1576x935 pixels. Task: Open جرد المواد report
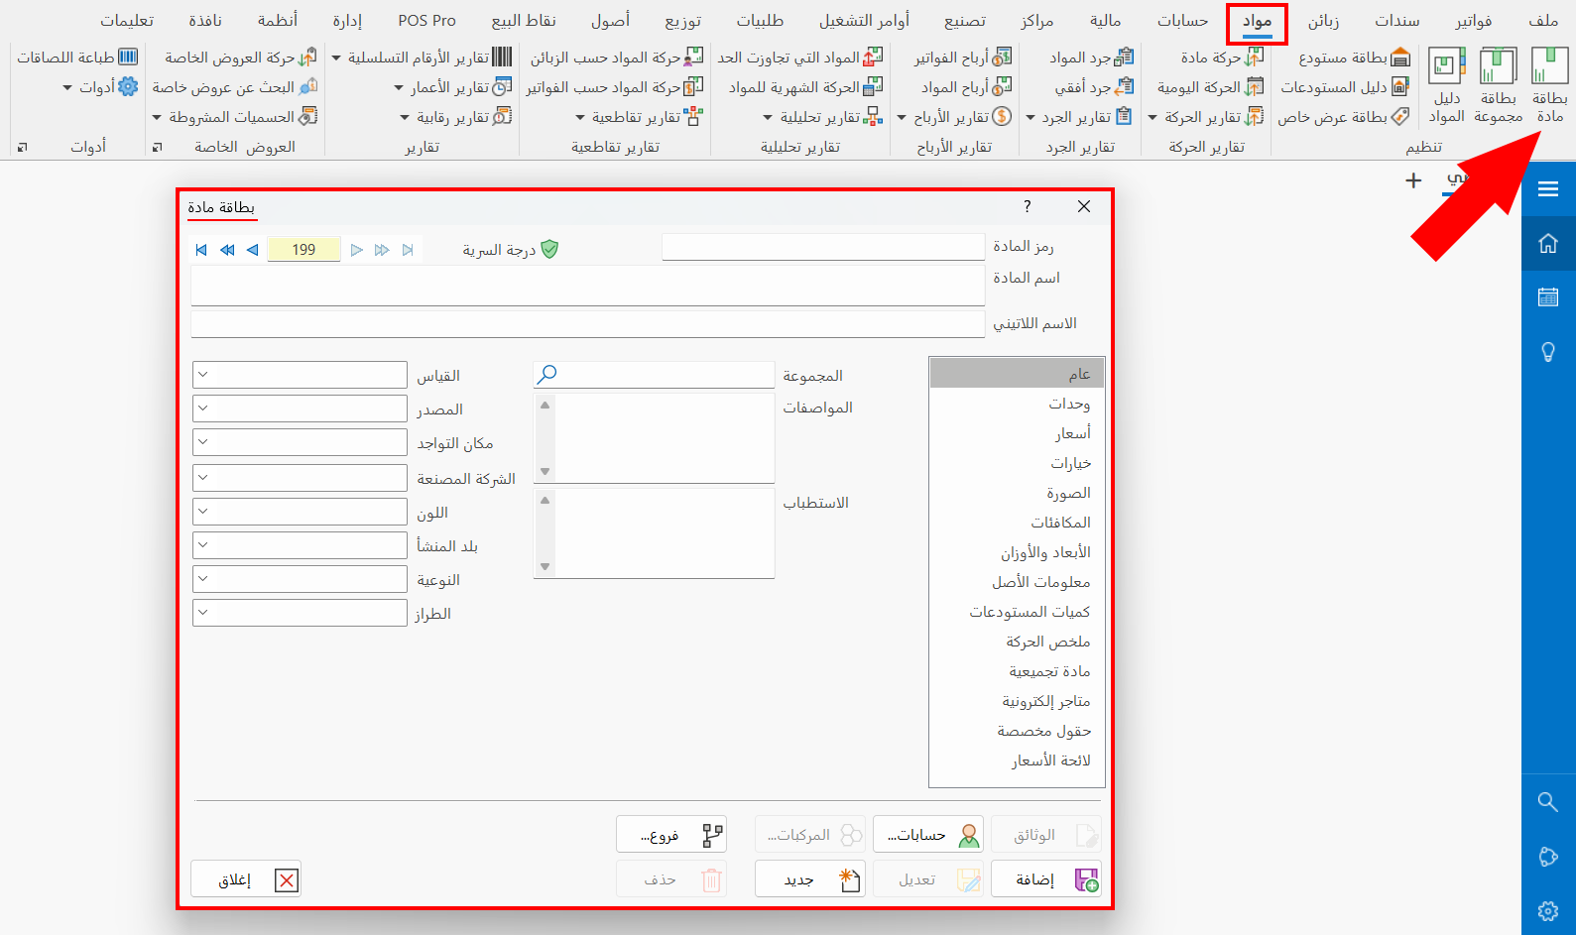click(1091, 58)
